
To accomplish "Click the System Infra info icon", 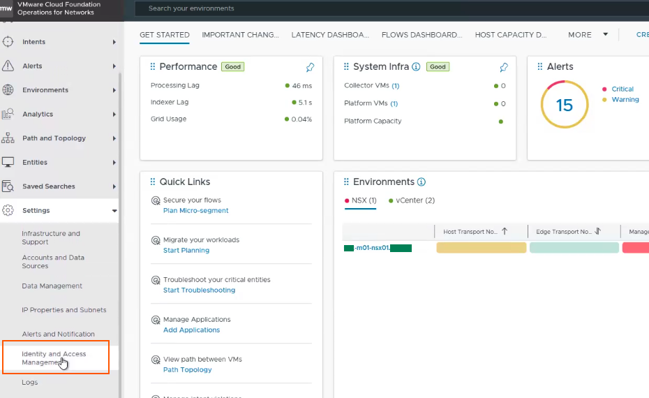I will (416, 66).
